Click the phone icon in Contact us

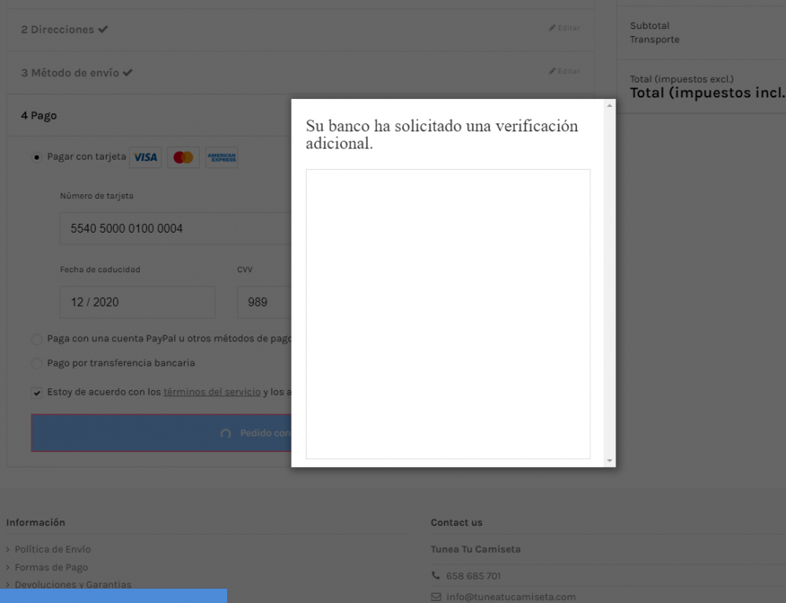[x=435, y=575]
